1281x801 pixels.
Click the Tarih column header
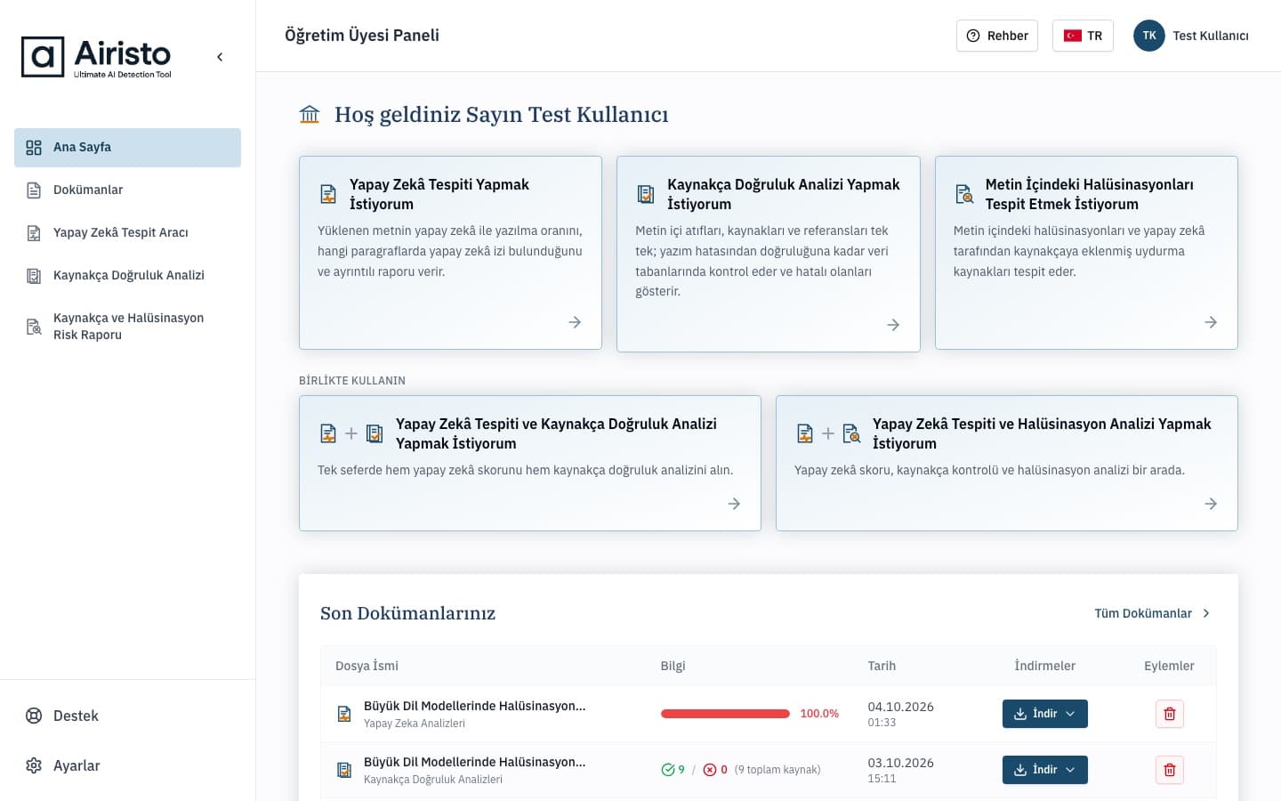point(882,666)
